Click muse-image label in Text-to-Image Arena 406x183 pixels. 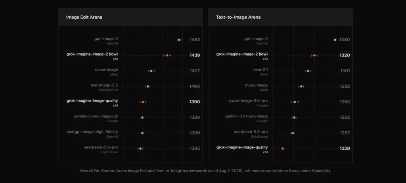[x=257, y=85]
